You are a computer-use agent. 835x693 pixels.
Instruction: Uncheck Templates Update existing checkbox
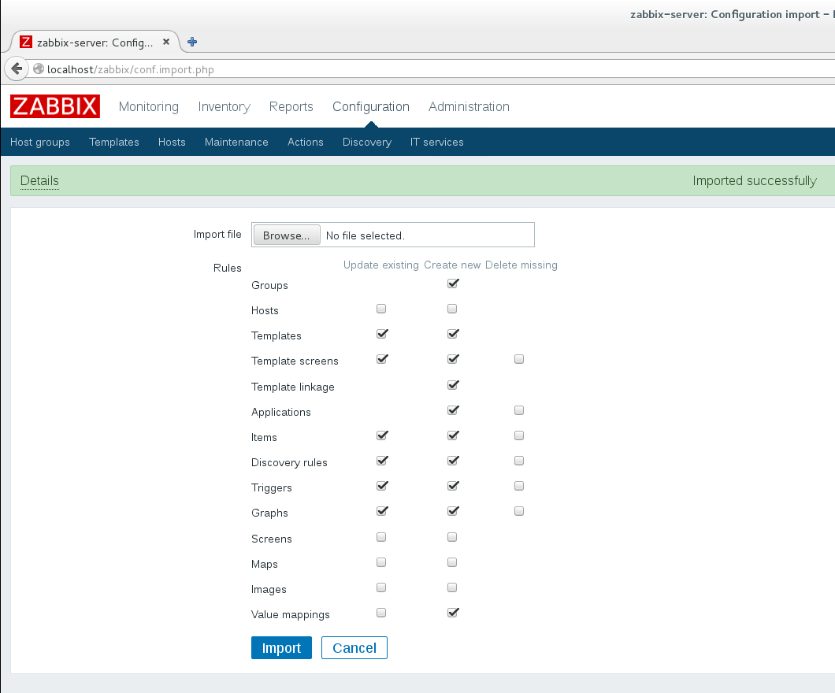point(382,334)
